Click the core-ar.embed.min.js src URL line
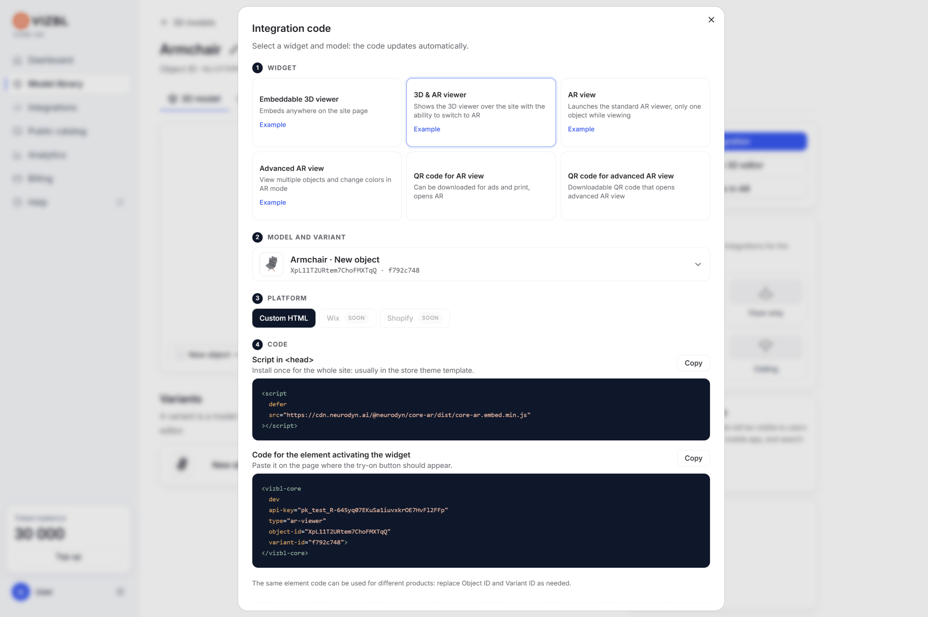Screen dimensions: 928x617 point(399,415)
